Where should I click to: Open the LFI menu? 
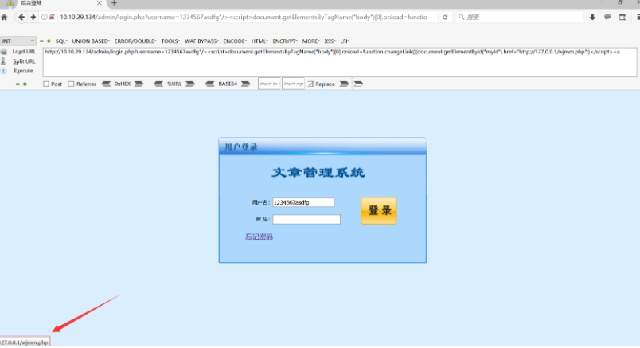(345, 41)
